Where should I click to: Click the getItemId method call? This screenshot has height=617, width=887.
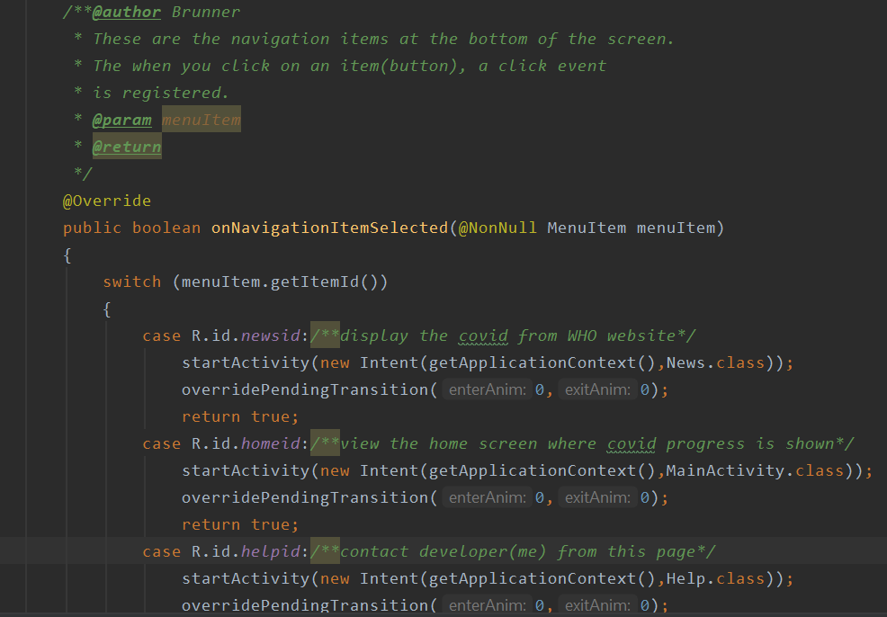315,282
